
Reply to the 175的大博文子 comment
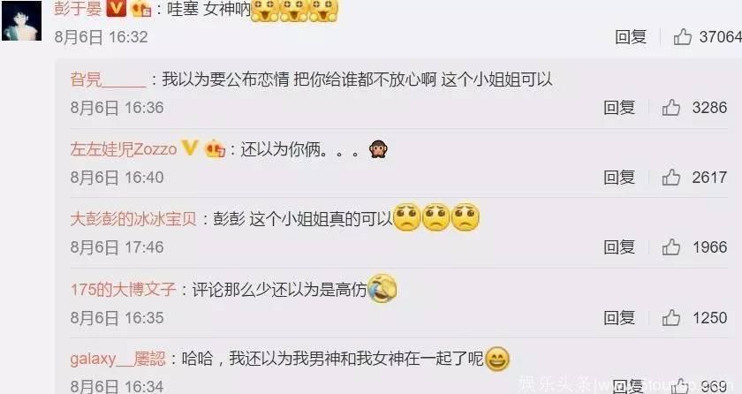point(619,318)
